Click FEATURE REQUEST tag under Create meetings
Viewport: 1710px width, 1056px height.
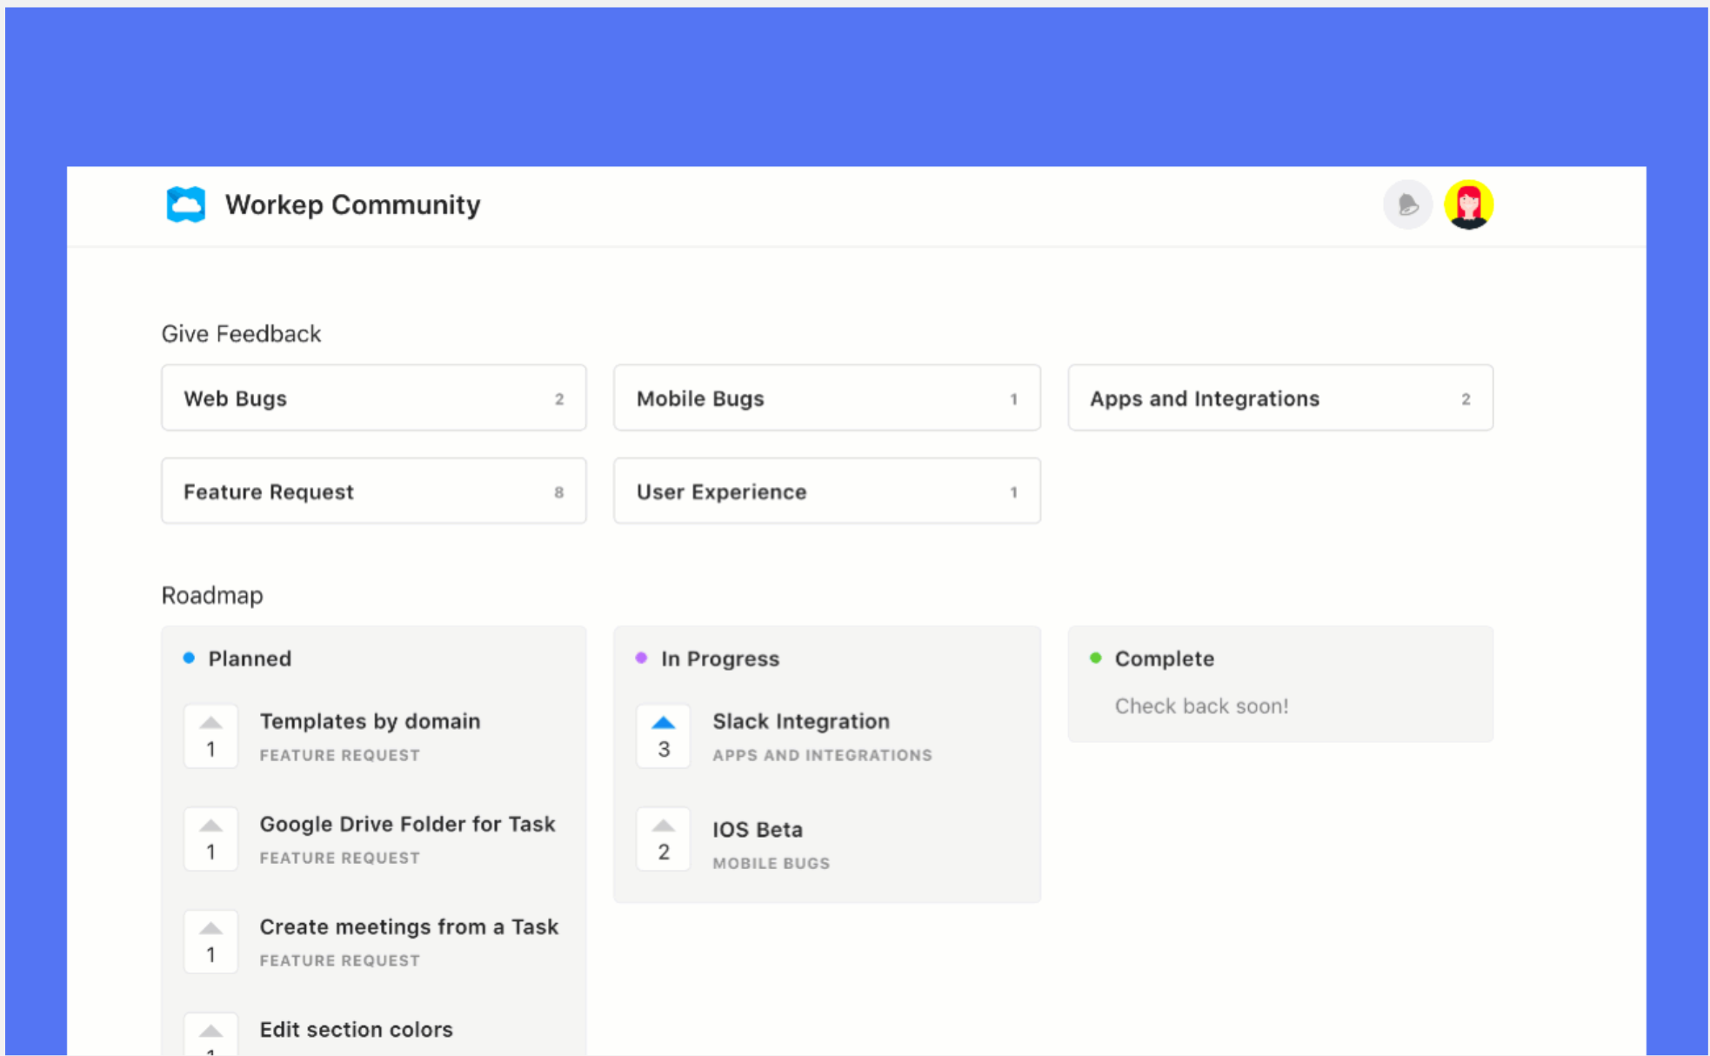(339, 960)
